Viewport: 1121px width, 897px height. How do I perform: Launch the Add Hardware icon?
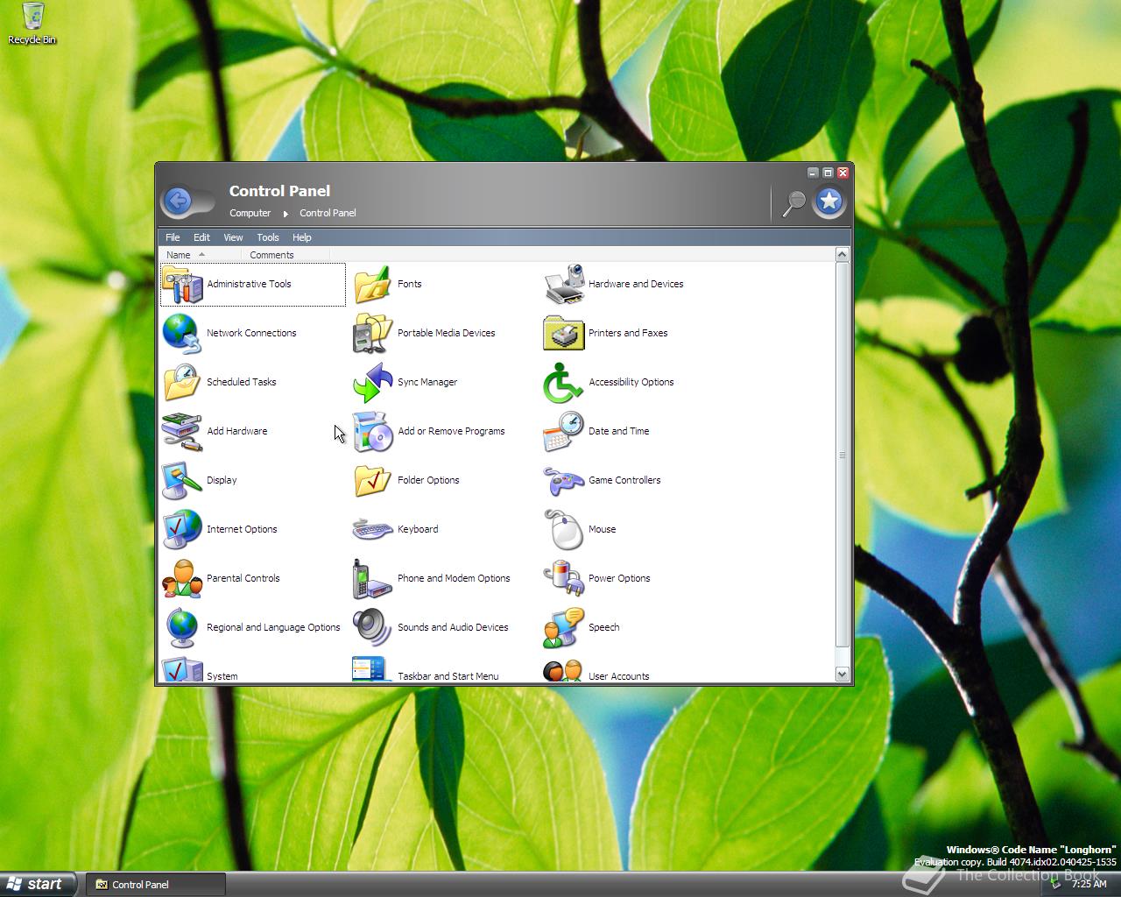pos(182,432)
